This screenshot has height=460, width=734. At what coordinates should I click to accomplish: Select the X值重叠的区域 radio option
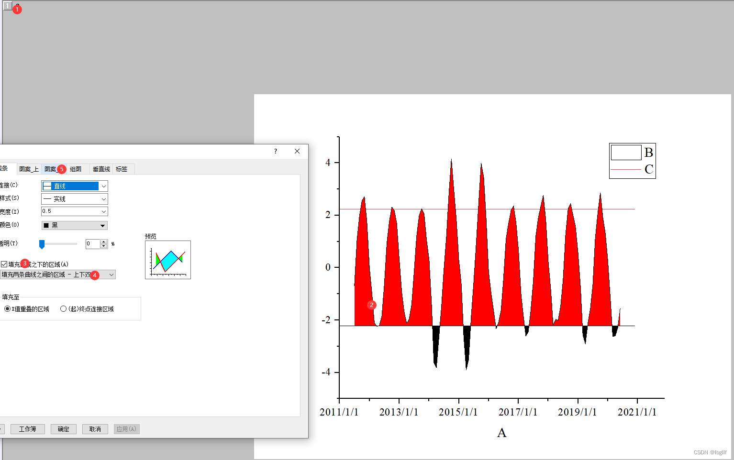click(x=7, y=309)
